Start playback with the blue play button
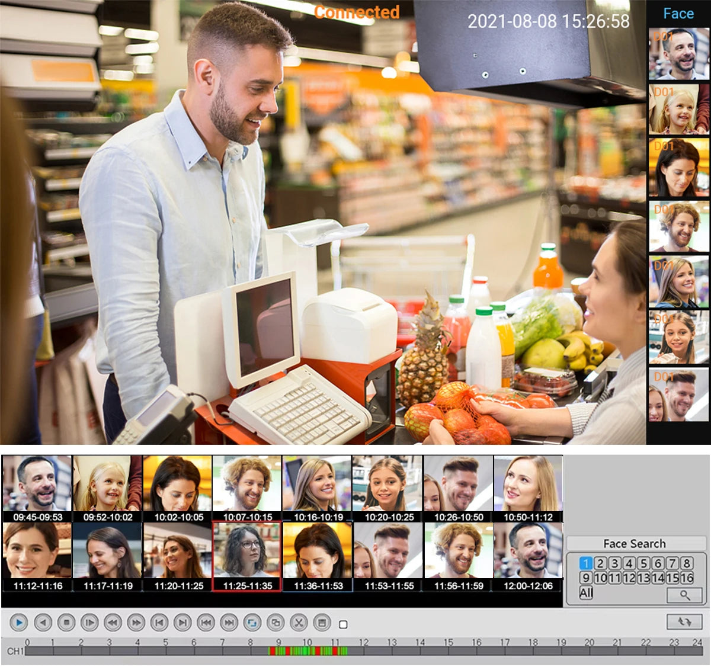Viewport: 711px width, 667px height. coord(19,623)
